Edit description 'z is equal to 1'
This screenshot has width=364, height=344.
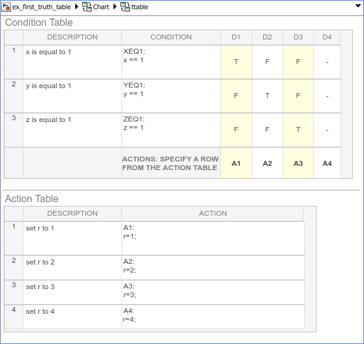click(72, 129)
